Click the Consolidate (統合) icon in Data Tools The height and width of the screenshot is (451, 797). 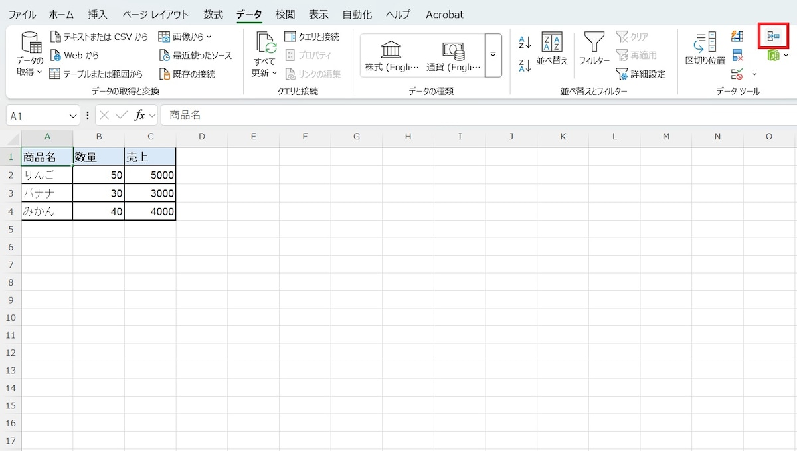pyautogui.click(x=773, y=36)
